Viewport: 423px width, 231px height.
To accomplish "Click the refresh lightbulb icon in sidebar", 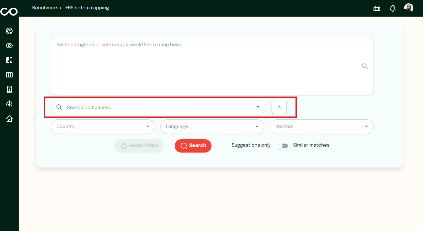I will pos(9,104).
